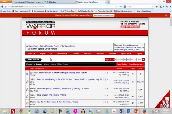This screenshot has width=172, height=114.
Task: Open FileZilla from the taskbar
Action: pos(13,111)
